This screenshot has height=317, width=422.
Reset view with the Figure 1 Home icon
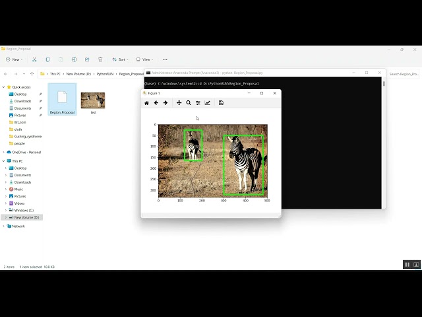pyautogui.click(x=146, y=103)
